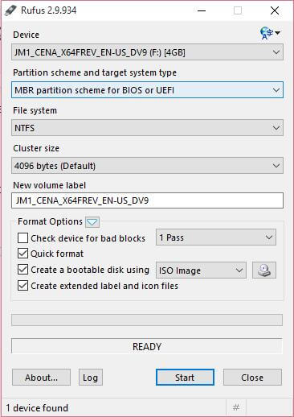
Task: Click the empty progress bar
Action: (147, 320)
